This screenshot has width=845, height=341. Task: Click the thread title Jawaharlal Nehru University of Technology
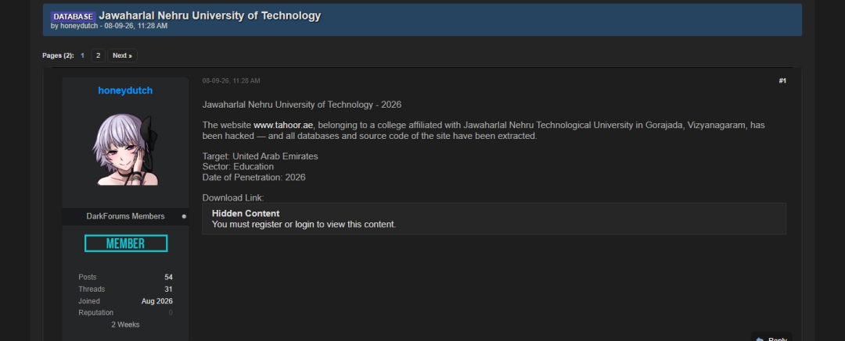pos(210,16)
